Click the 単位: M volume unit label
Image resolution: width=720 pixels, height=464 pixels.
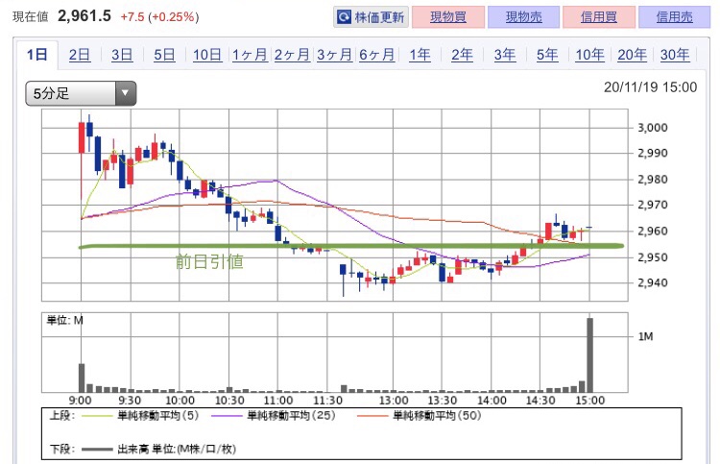click(64, 320)
